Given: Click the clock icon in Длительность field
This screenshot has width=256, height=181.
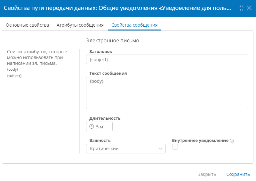Looking at the screenshot, I should click(x=92, y=126).
